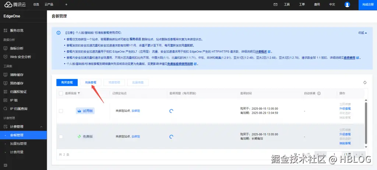Click the 已绑定站点 column header
Image resolution: width=377 pixels, height=170 pixels.
point(120,93)
